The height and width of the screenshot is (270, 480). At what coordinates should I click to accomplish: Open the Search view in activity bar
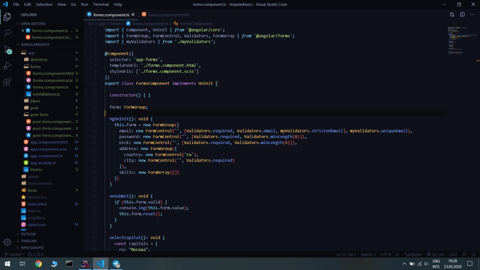click(x=7, y=33)
